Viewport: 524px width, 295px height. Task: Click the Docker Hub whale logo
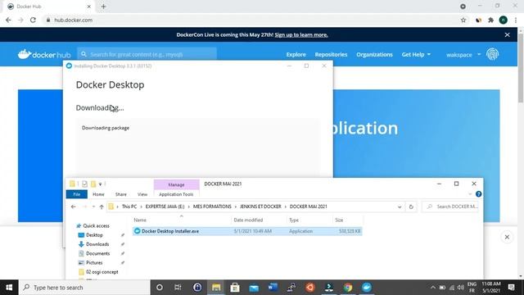click(44, 54)
